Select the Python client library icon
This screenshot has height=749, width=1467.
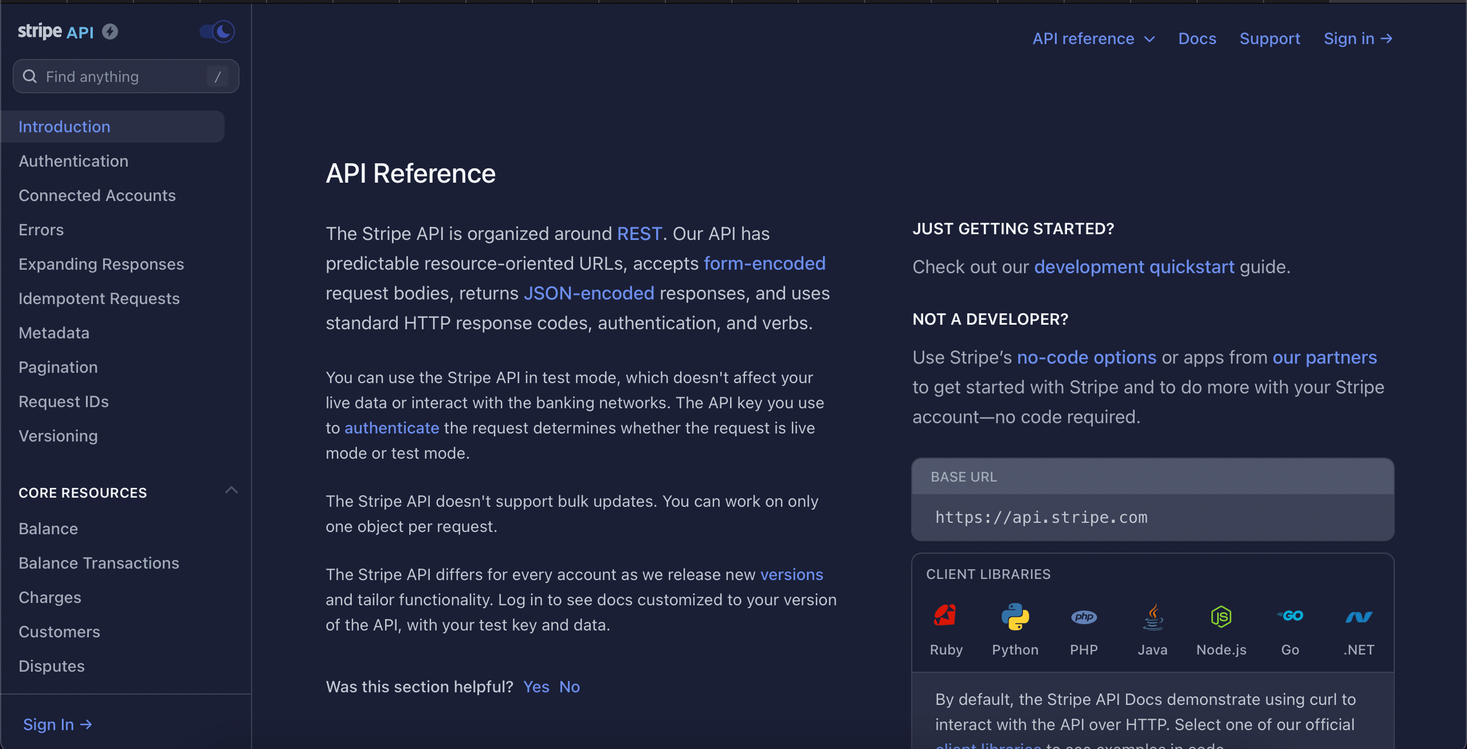click(1015, 617)
